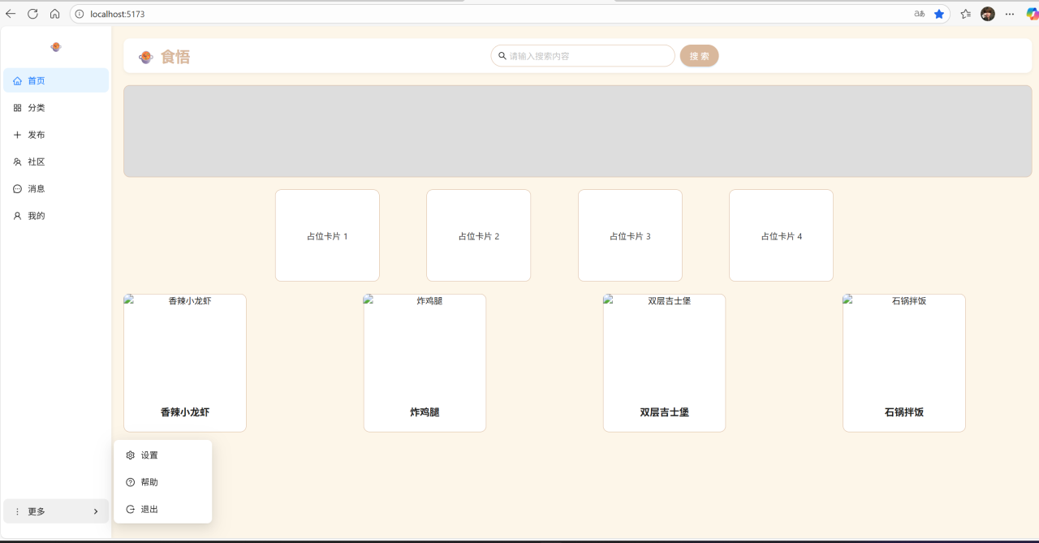1039x543 pixels.
Task: Open the browser favorites list icon
Action: [965, 14]
